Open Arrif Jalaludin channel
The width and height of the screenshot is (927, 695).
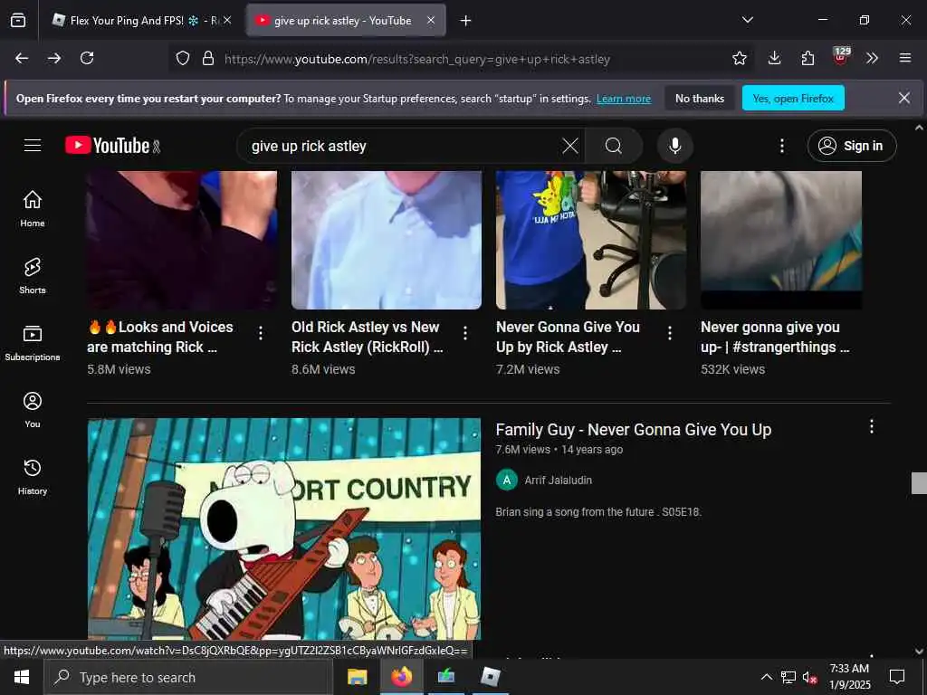coord(558,480)
